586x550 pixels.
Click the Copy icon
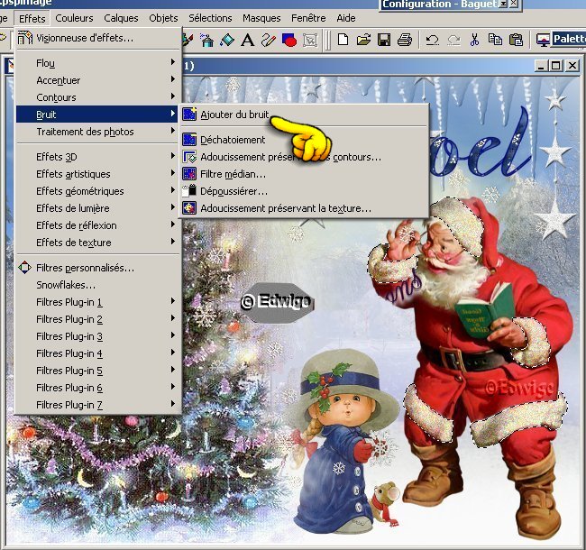tap(496, 40)
